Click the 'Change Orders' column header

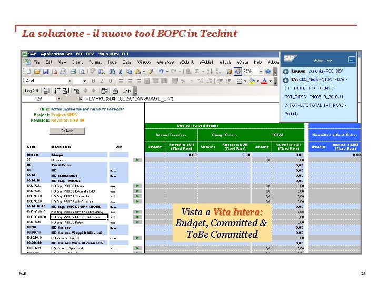(x=224, y=135)
